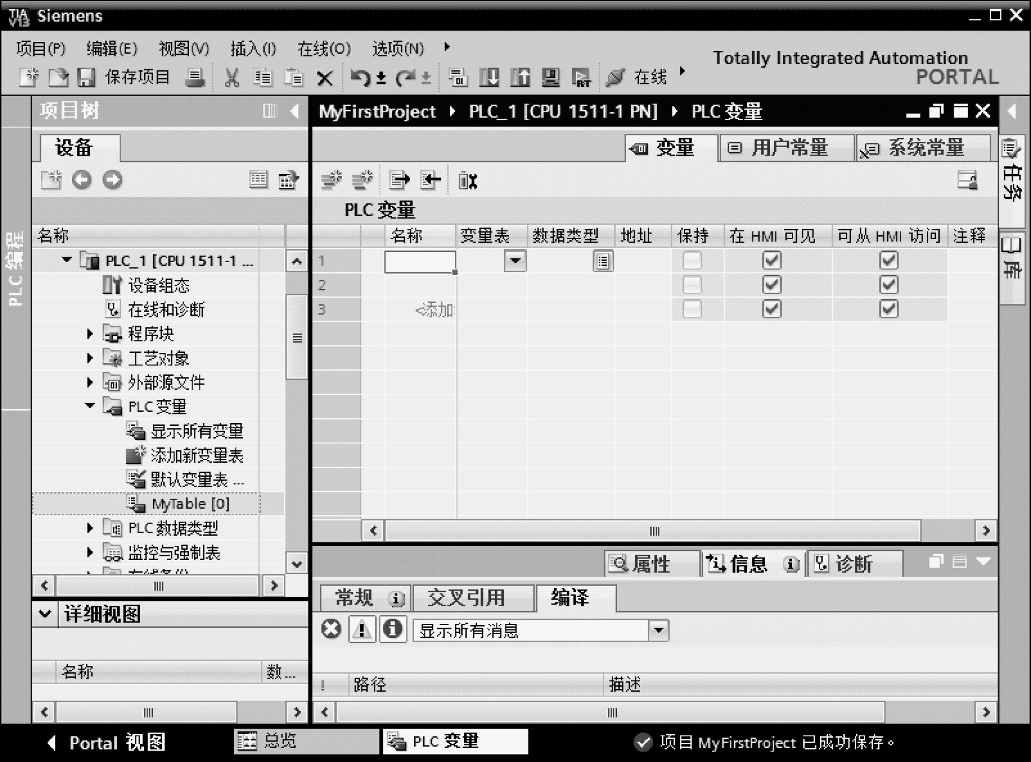Uncheck HMI visible checkbox in row 1
The width and height of the screenshot is (1031, 762).
[x=772, y=261]
